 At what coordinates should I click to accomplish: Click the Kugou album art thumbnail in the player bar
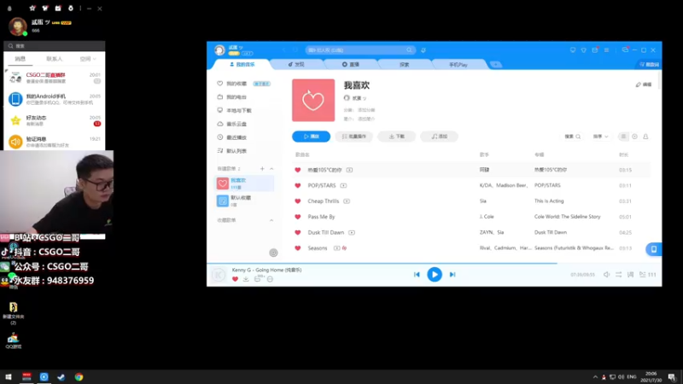tap(219, 275)
